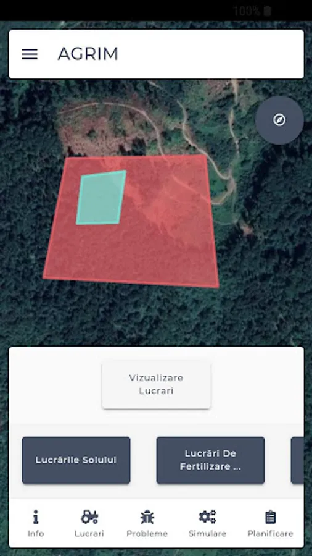Tap the Probleme tab label
The width and height of the screenshot is (312, 556).
click(147, 533)
